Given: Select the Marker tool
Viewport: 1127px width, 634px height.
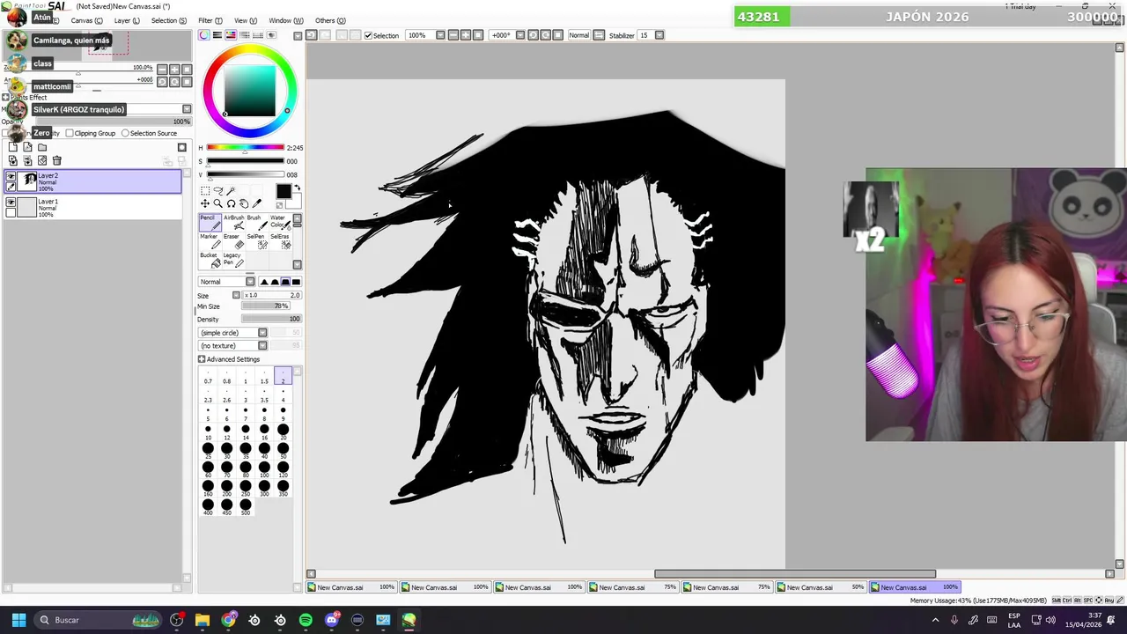Looking at the screenshot, I should [x=210, y=241].
